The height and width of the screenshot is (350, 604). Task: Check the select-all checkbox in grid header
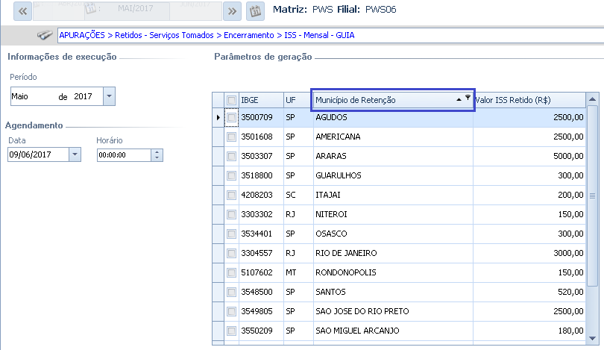[232, 100]
